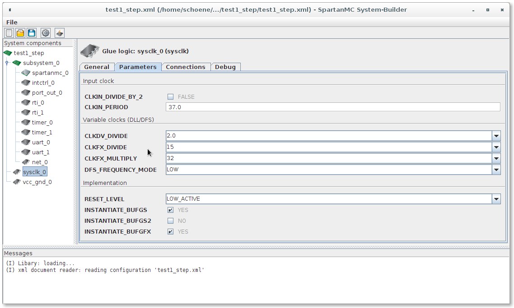This screenshot has width=514, height=308.
Task: Click the chip icon beside intctrl_0
Action: point(26,83)
